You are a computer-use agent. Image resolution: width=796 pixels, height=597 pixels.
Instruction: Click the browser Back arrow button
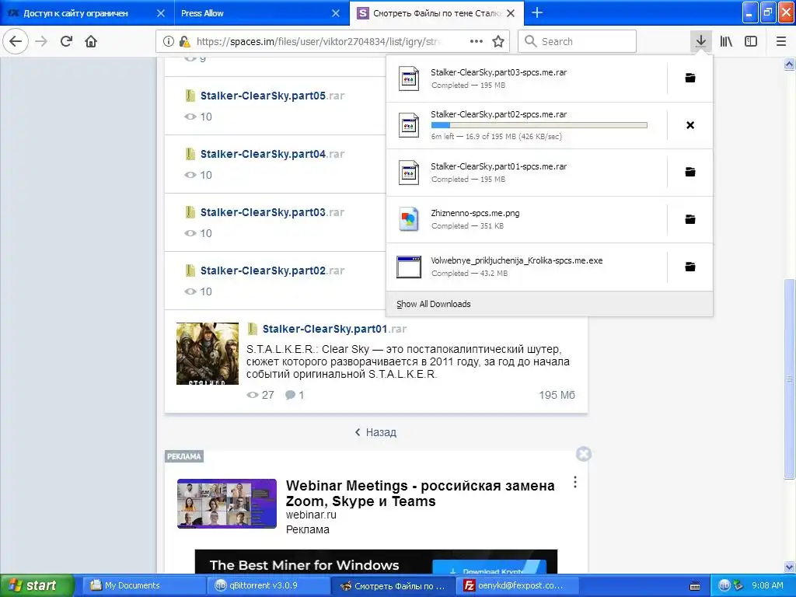pos(16,41)
